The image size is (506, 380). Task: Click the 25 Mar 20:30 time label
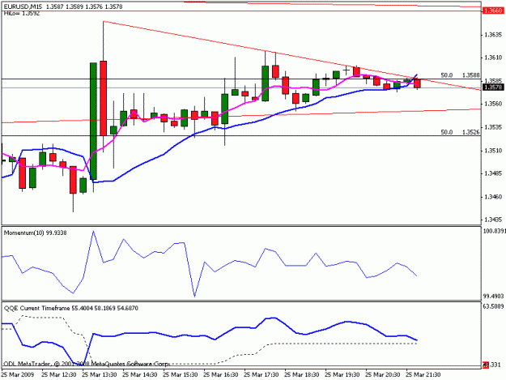tap(383, 374)
